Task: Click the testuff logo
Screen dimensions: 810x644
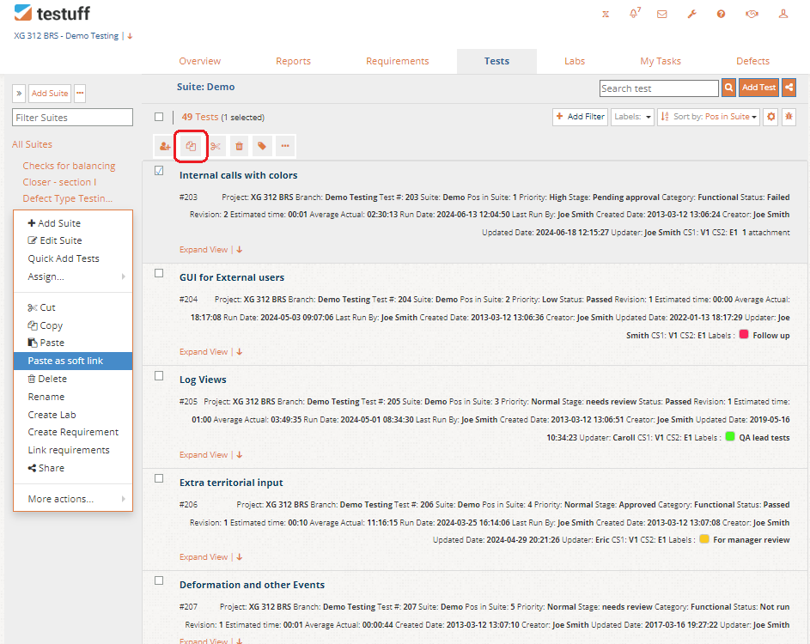Action: (52, 13)
